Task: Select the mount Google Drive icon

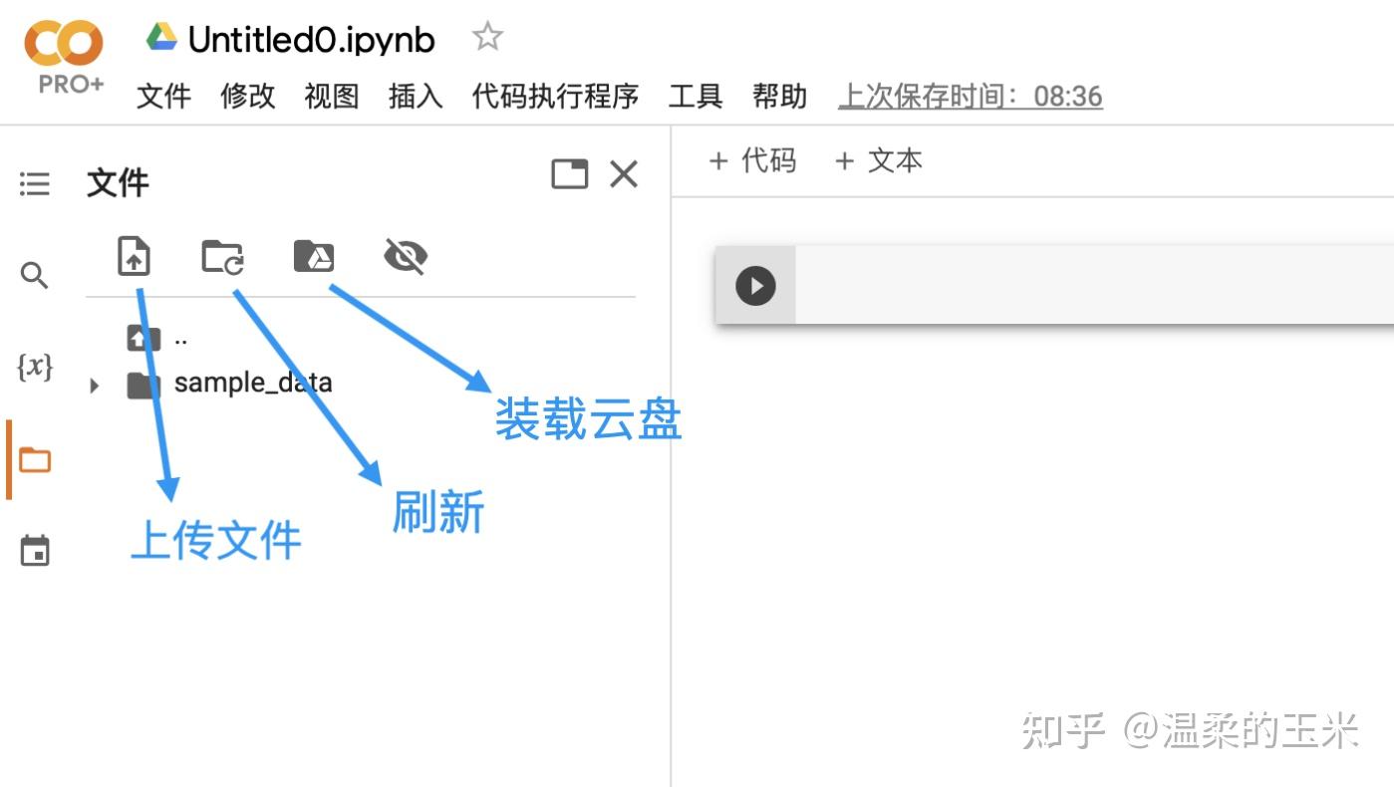Action: [313, 256]
